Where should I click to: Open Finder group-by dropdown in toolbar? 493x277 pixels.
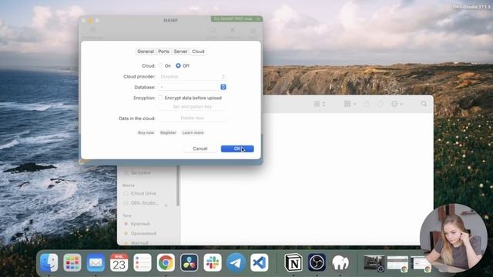coord(350,104)
